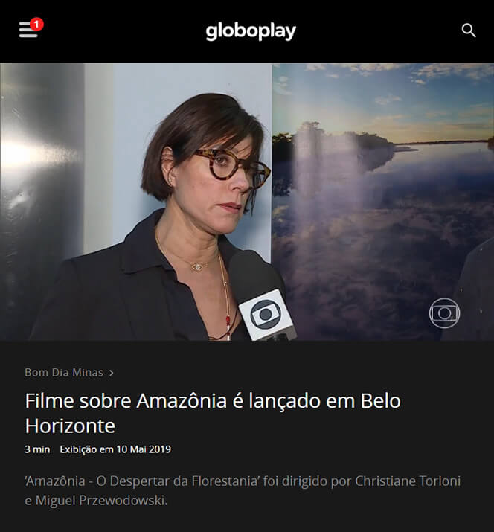Click the name 'Christiane Torloni' in the description
Viewport: 494px width, 532px height.
408,481
